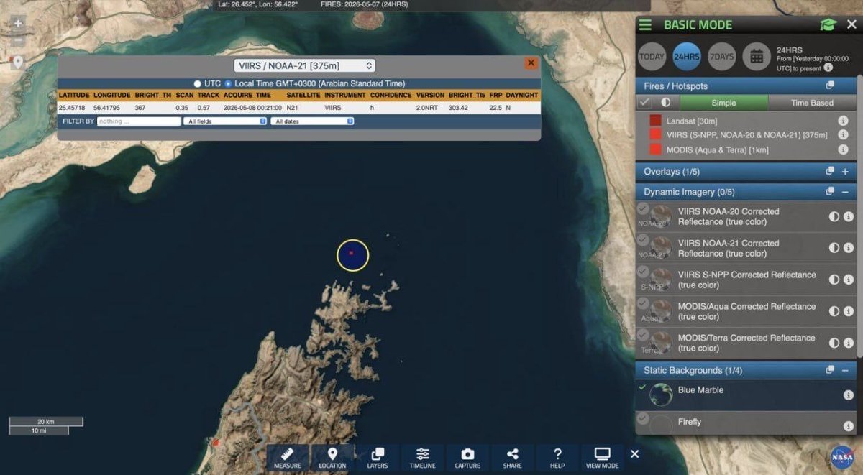Screen dimensions: 863x475
Task: Open info for MODIS/Aqua Corrected Reflectance
Action: [849, 311]
